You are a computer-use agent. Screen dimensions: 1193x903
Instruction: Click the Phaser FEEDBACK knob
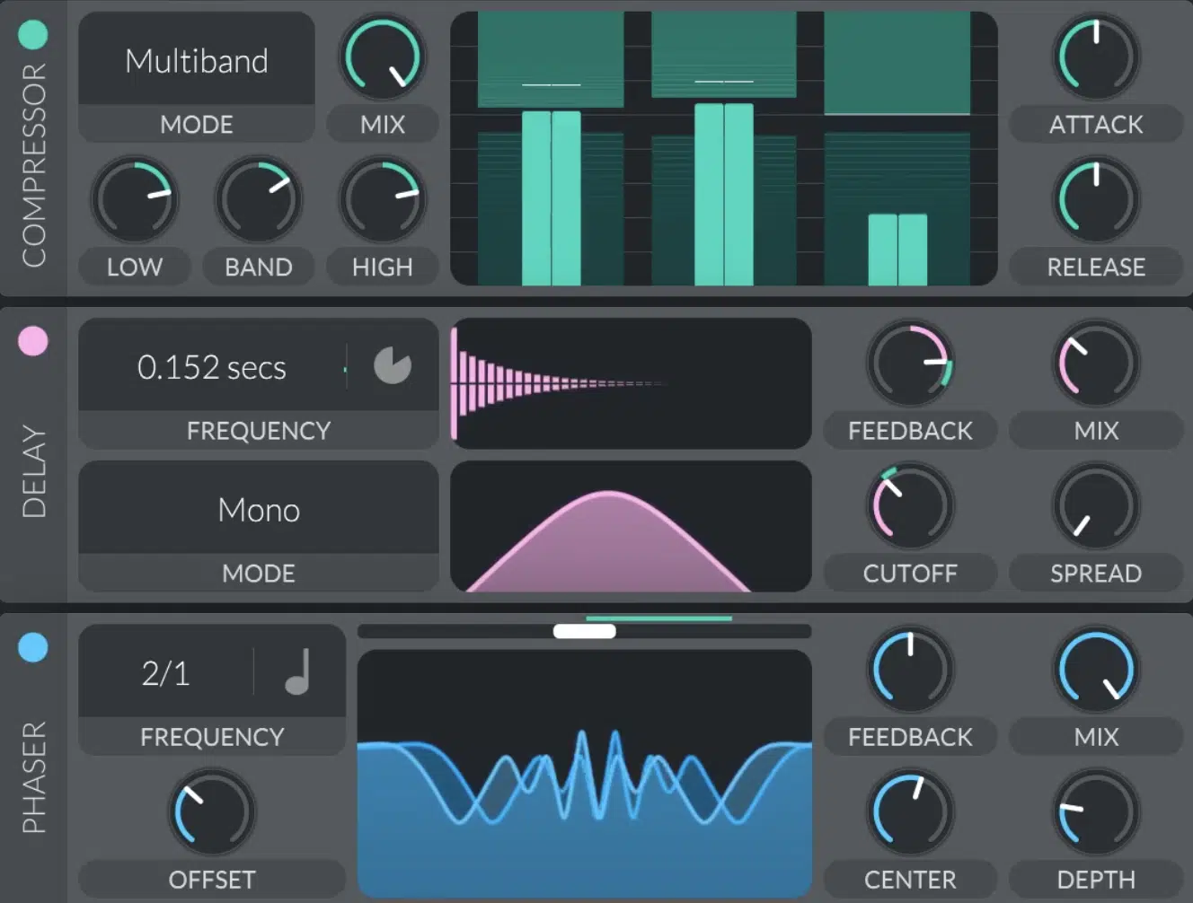coord(910,670)
